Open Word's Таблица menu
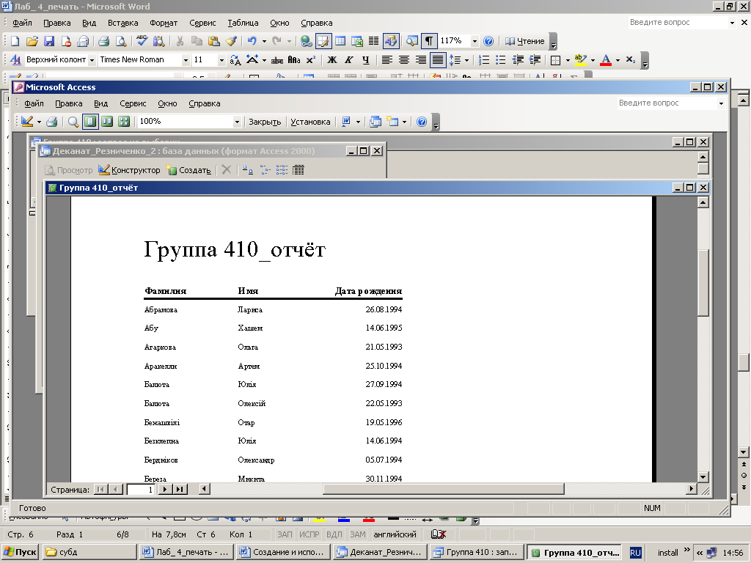The height and width of the screenshot is (563, 751). 243,23
